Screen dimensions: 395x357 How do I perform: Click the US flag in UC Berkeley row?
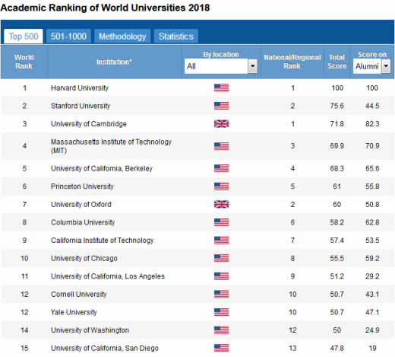221,168
